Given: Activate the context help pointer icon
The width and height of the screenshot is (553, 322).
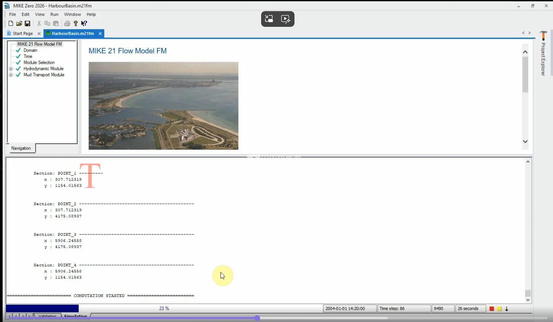Looking at the screenshot, I should pyautogui.click(x=84, y=24).
